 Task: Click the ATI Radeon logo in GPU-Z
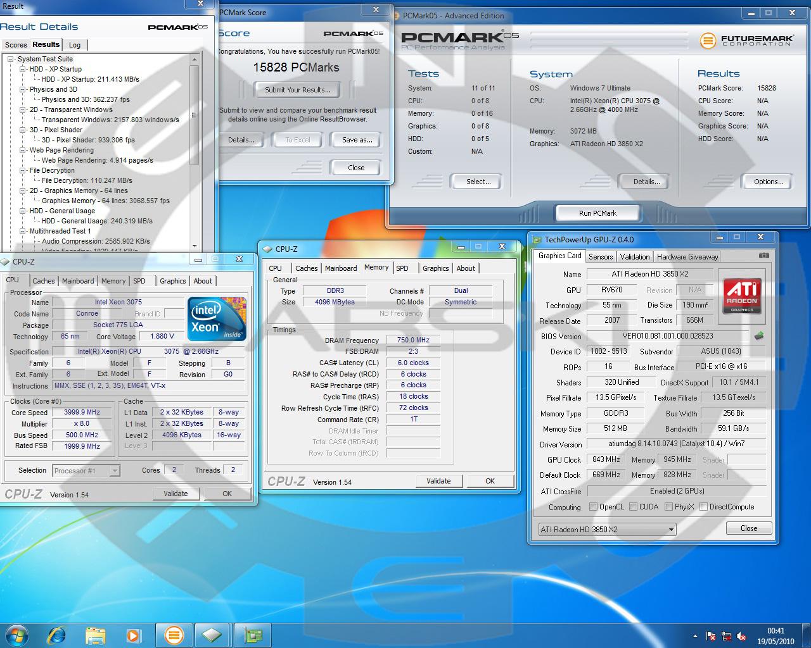click(741, 296)
